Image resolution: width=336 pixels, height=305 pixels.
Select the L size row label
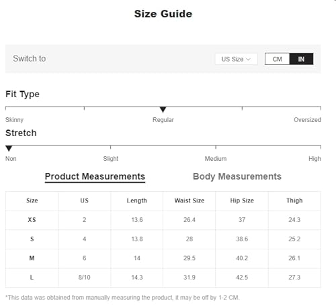click(x=32, y=278)
